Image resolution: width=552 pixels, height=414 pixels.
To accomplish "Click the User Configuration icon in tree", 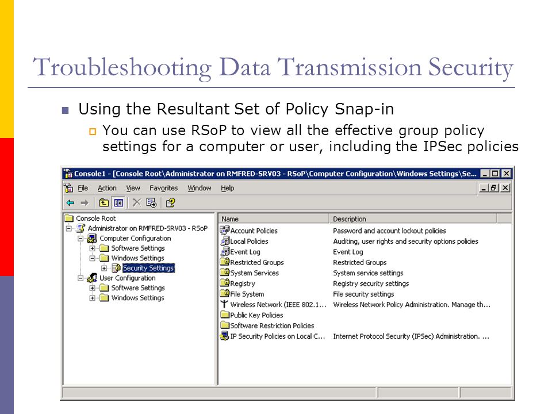I will point(92,278).
